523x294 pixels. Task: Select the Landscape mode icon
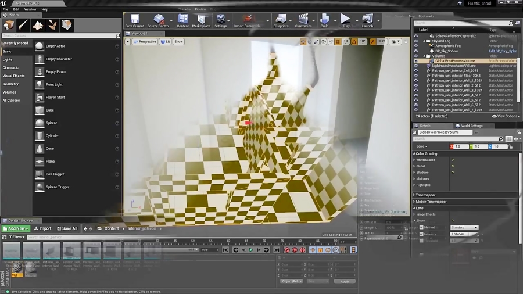point(38,25)
